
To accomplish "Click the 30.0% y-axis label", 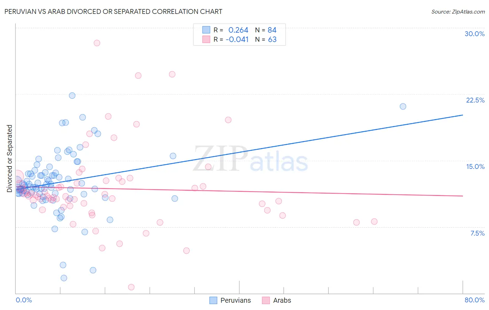I will coord(474,34).
